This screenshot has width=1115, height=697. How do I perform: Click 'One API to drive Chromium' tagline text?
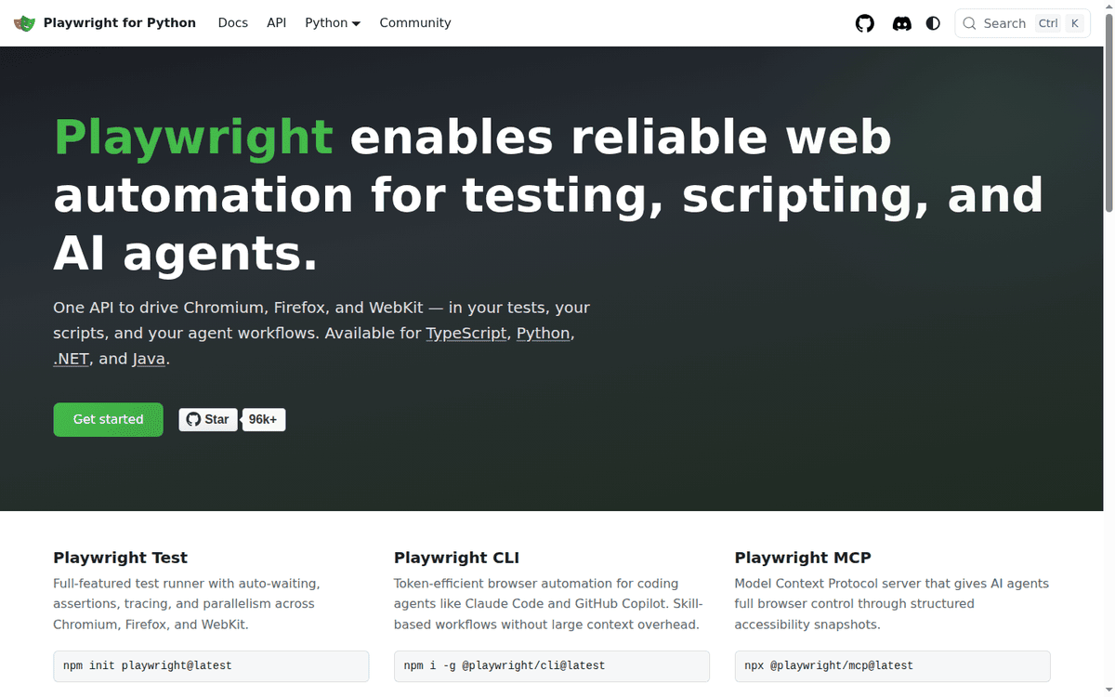(x=321, y=333)
